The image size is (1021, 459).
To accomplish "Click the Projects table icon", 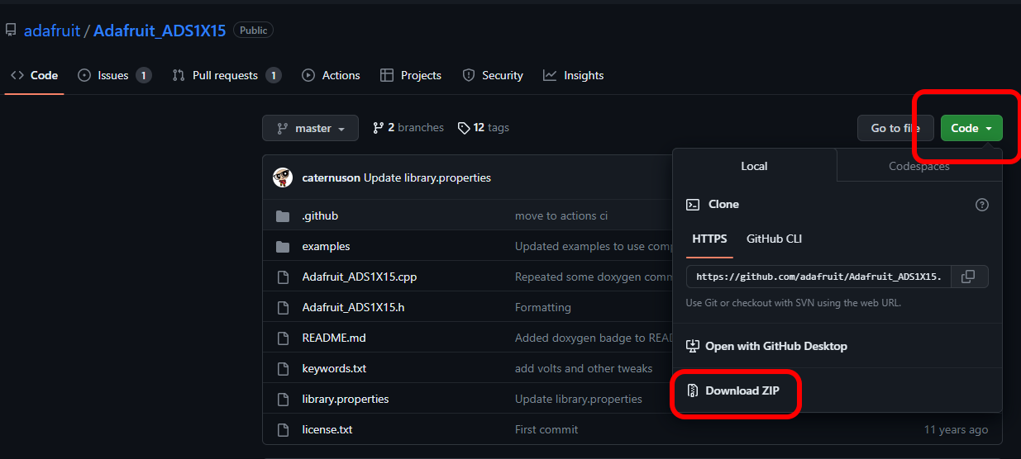I will [x=387, y=75].
